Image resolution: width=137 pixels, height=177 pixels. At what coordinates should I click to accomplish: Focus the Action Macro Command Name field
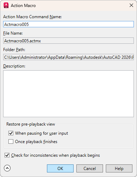(x=68, y=24)
